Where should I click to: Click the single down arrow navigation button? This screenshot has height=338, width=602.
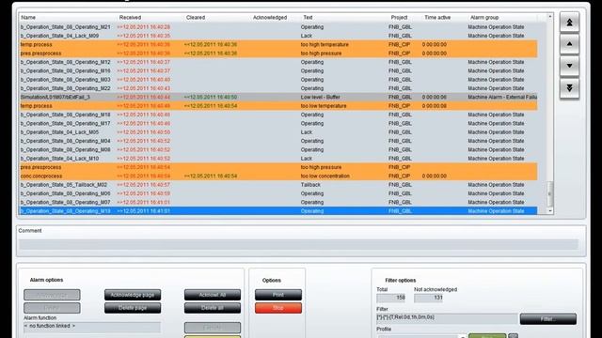(x=569, y=66)
